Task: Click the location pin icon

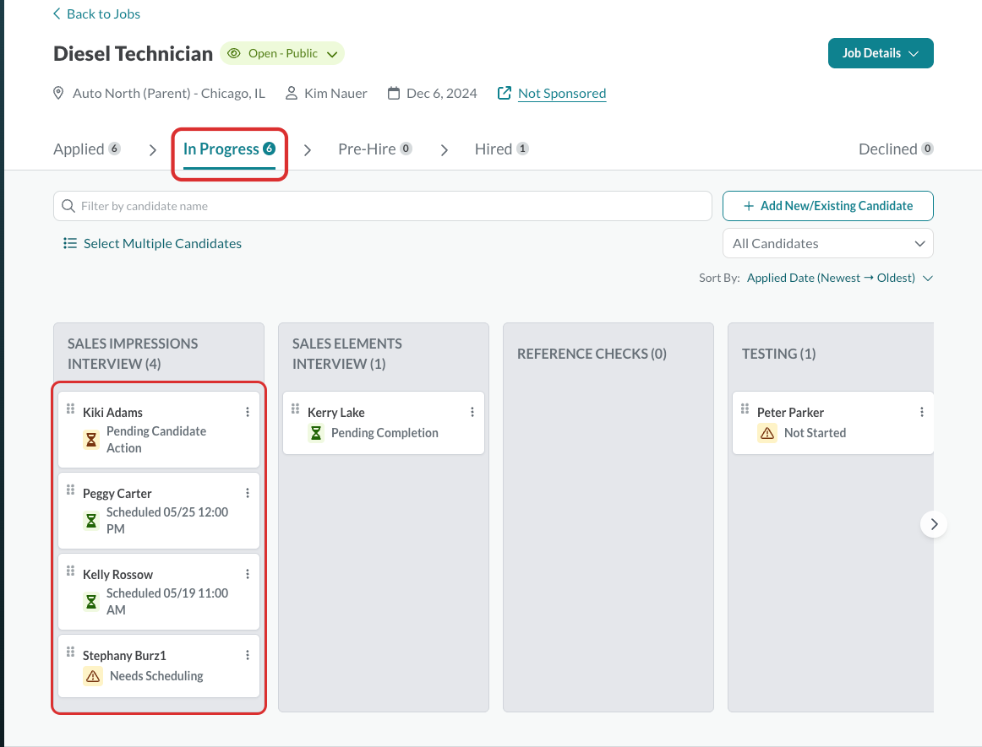Action: click(58, 93)
